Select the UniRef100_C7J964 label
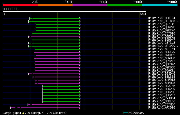 [x=161, y=98]
